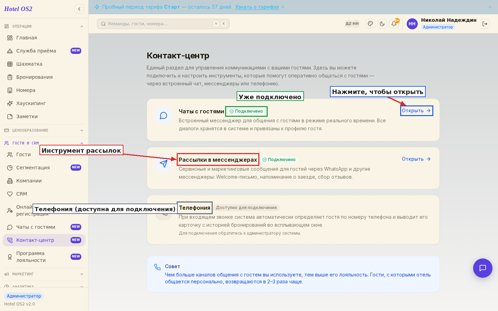Viewport: 498px width, 311px height.
Task: Open Чаты с гостями via its Открыть link
Action: point(416,111)
